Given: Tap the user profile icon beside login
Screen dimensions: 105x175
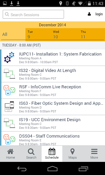Looking at the screenshot, I should point(89,14).
